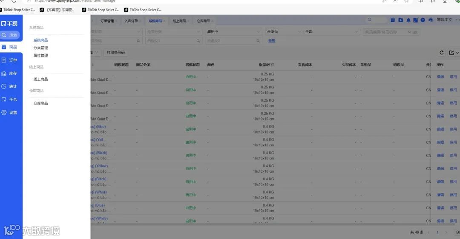Click 停用 in the ou] (Black) row
Viewport: 460px width, 239px height.
[x=453, y=155]
